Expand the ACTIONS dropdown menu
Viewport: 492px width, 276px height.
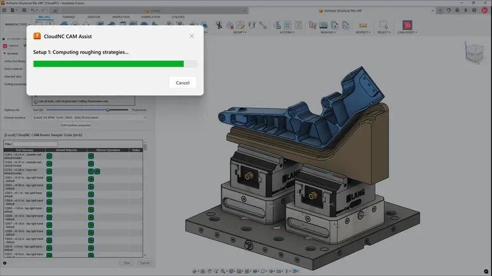click(287, 33)
